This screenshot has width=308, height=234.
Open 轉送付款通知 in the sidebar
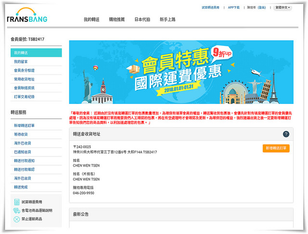[36, 161]
